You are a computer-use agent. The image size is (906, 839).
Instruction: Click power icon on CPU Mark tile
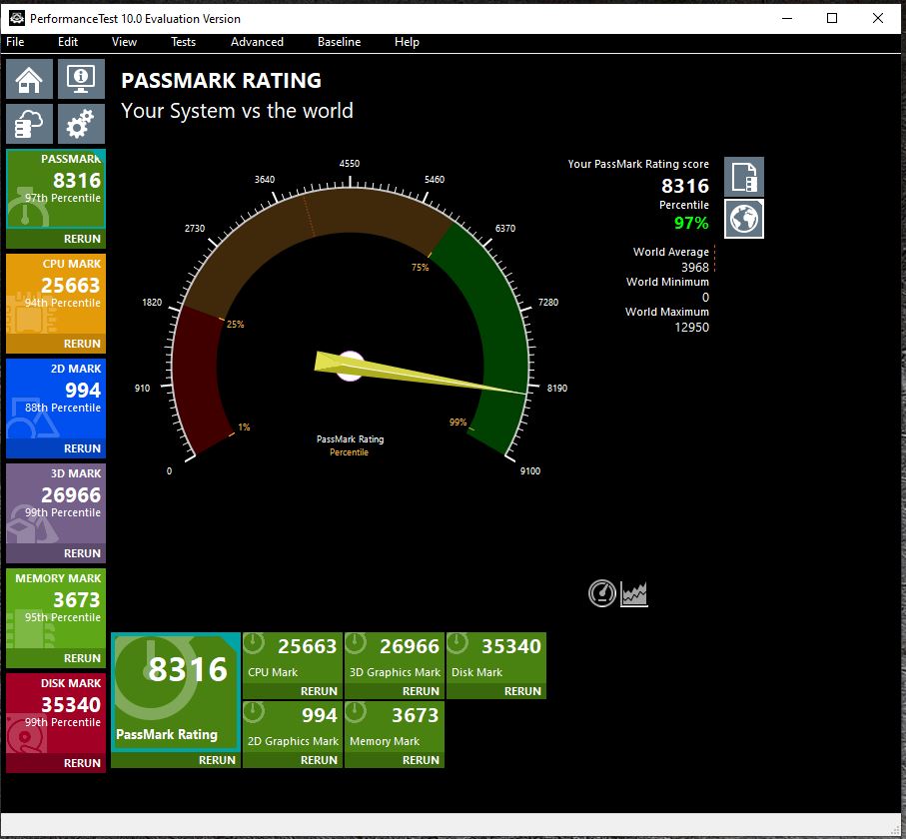(254, 643)
